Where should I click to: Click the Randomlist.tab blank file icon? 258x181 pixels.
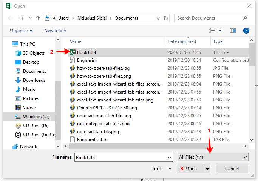73,139
